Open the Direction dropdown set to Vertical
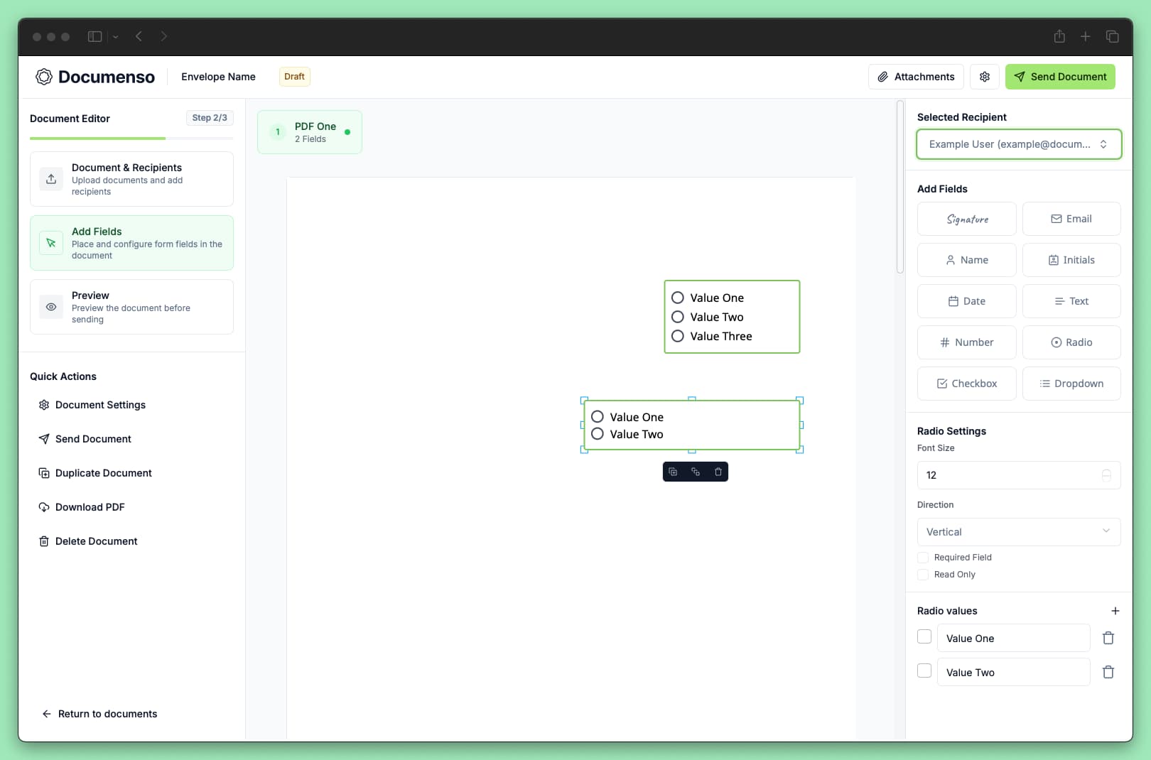 1018,531
